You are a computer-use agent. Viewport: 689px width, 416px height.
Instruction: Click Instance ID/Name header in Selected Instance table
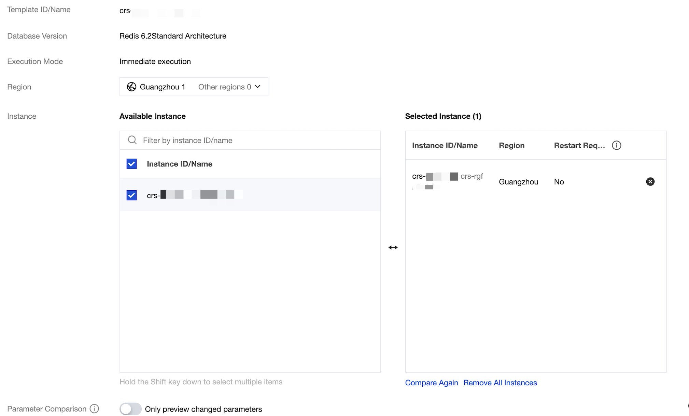point(445,146)
